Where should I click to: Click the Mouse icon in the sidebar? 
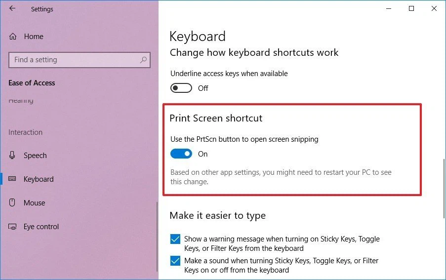coord(13,203)
